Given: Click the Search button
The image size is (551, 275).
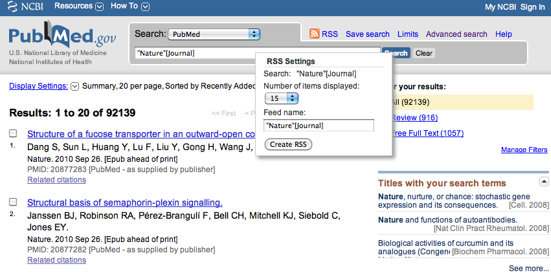Looking at the screenshot, I should click(x=396, y=54).
